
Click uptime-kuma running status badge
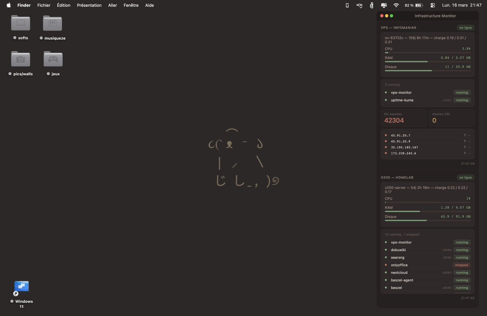point(462,100)
